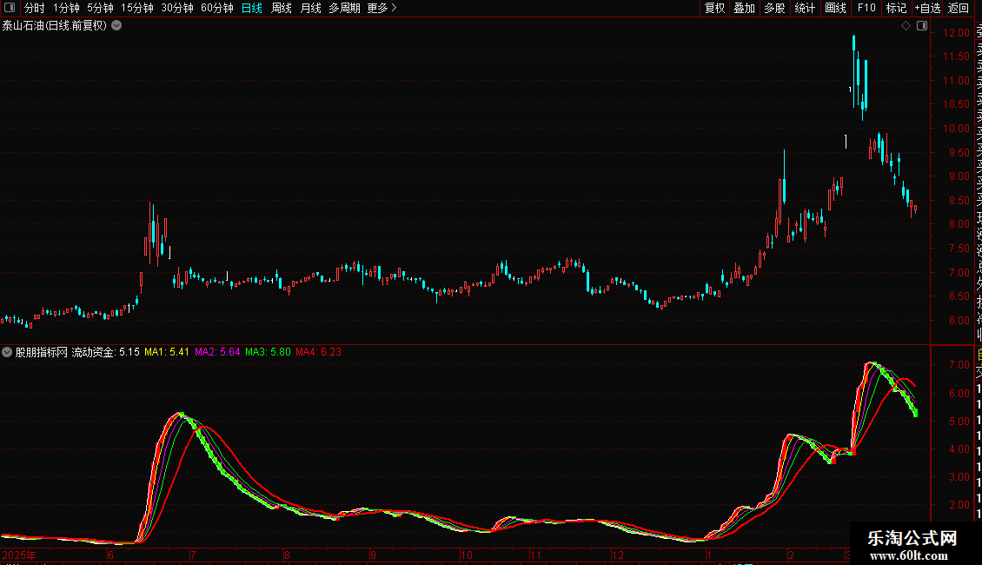Screen dimensions: 982x565
Task: Click the diamond icon at chart top right
Action: tap(906, 26)
